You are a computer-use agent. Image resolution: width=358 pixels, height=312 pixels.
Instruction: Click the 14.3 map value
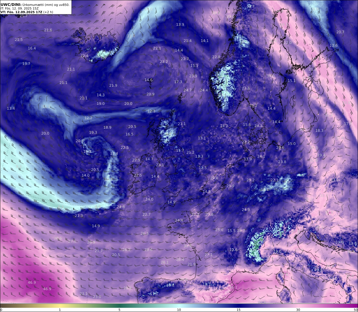coord(101,95)
